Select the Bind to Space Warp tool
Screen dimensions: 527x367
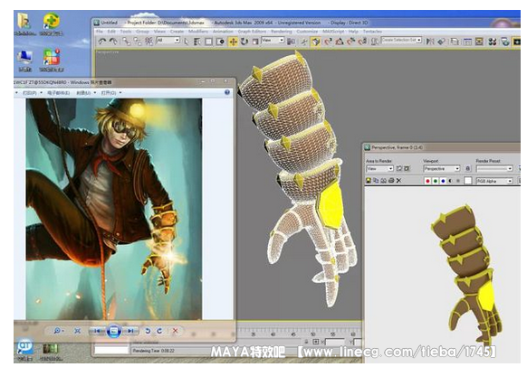[x=149, y=42]
